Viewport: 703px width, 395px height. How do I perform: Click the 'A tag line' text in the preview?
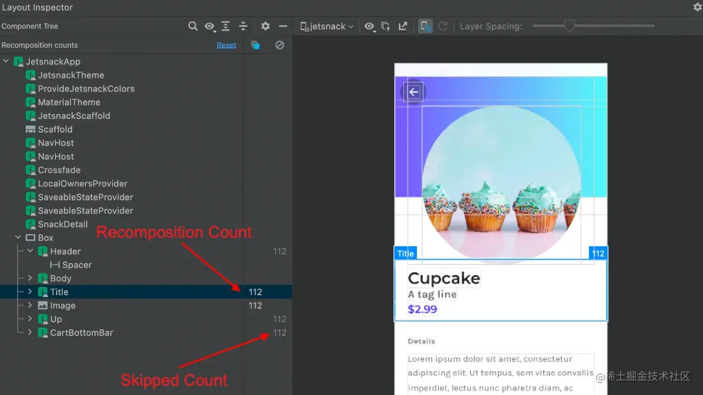[x=432, y=295]
